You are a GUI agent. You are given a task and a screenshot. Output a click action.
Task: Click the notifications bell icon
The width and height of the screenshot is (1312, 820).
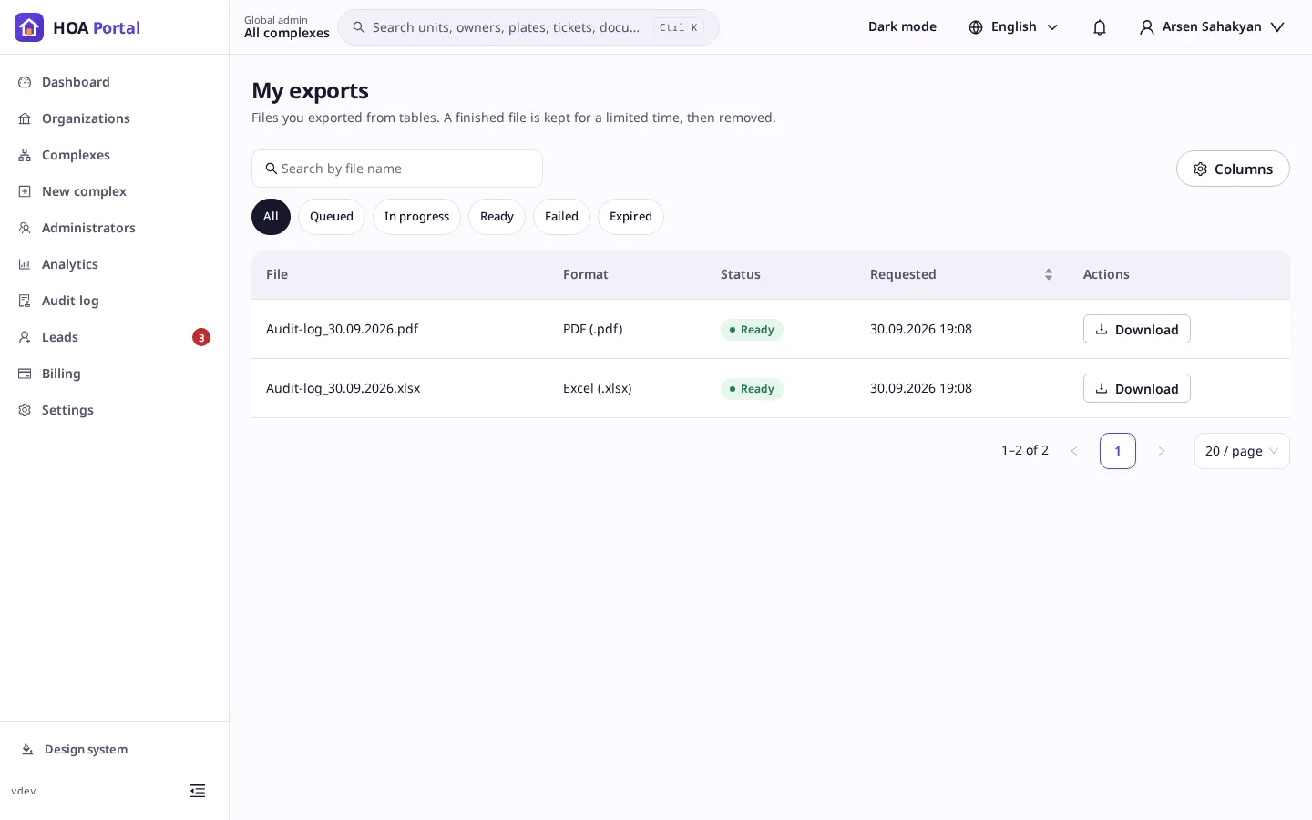(x=1100, y=27)
